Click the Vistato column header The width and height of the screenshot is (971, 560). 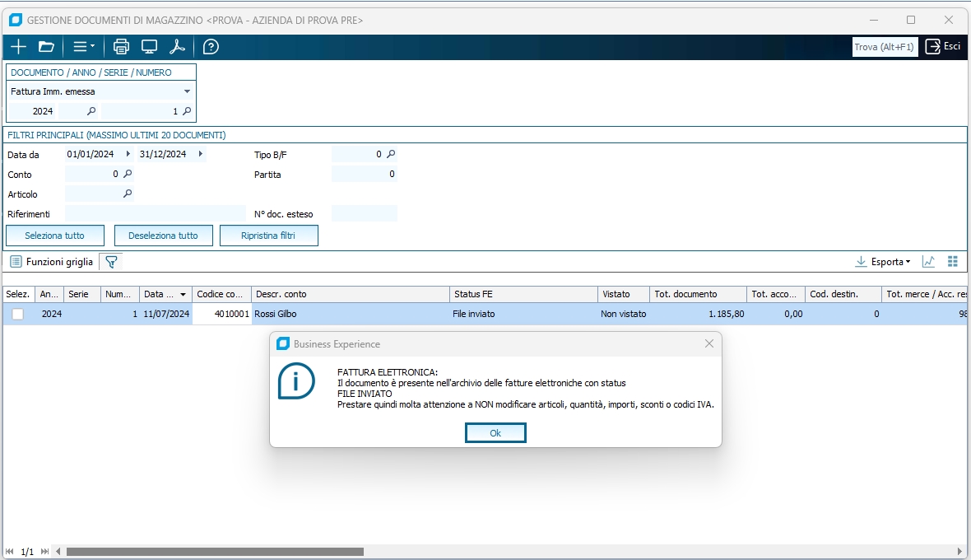click(624, 294)
